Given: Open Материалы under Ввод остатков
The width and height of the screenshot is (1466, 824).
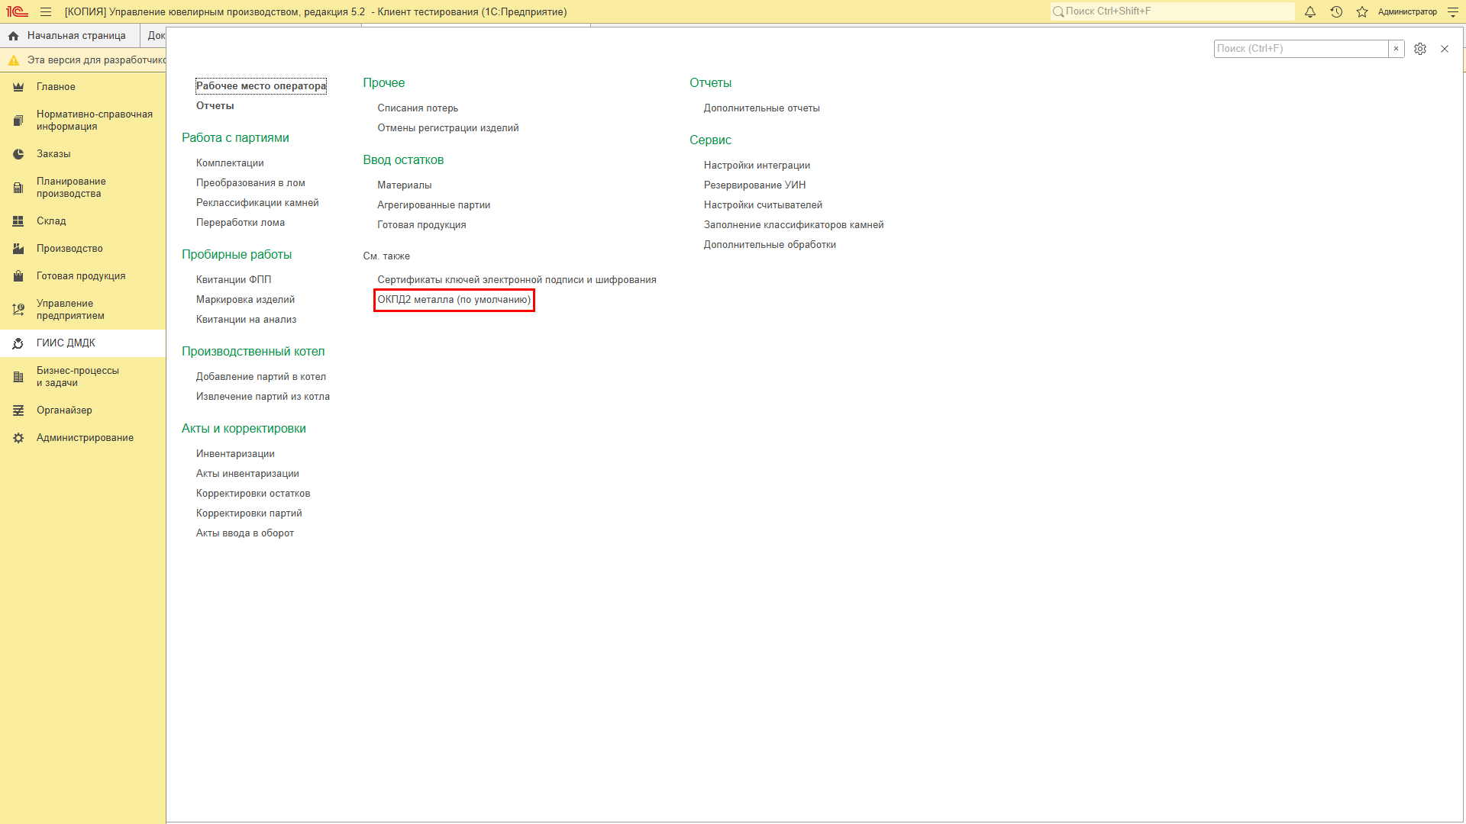Looking at the screenshot, I should 405,185.
